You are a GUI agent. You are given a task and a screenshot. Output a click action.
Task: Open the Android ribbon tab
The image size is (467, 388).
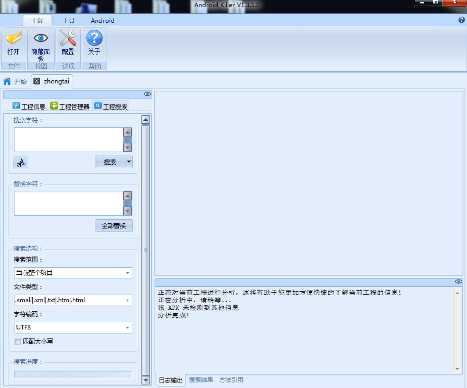[x=103, y=20]
